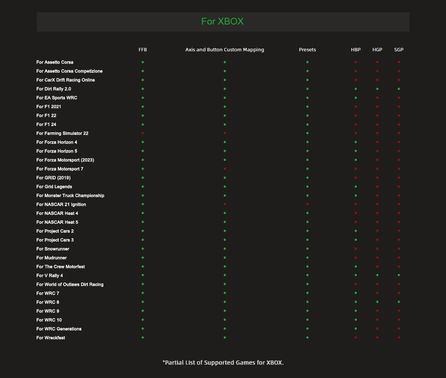The height and width of the screenshot is (378, 446).
Task: Click the green SGP dot for WRC 8
Action: click(399, 302)
